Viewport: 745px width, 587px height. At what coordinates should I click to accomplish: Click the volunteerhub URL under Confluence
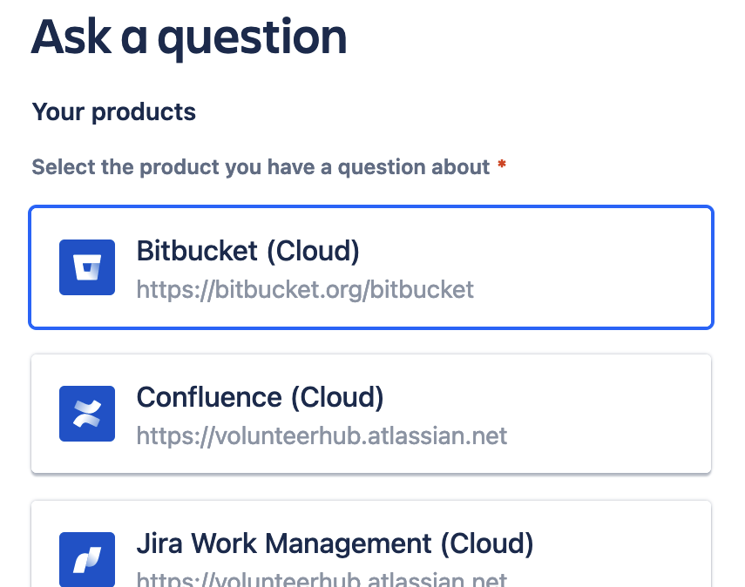322,436
